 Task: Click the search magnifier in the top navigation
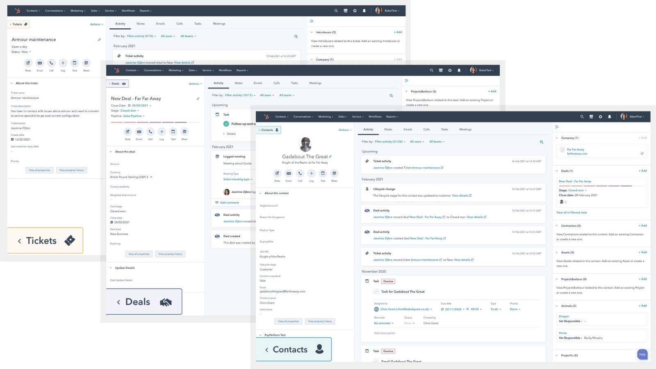click(582, 116)
